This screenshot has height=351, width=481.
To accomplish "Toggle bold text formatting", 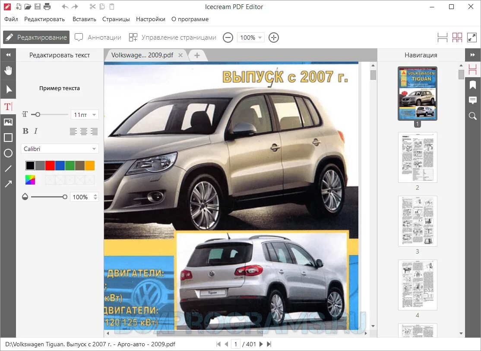I will (x=25, y=131).
